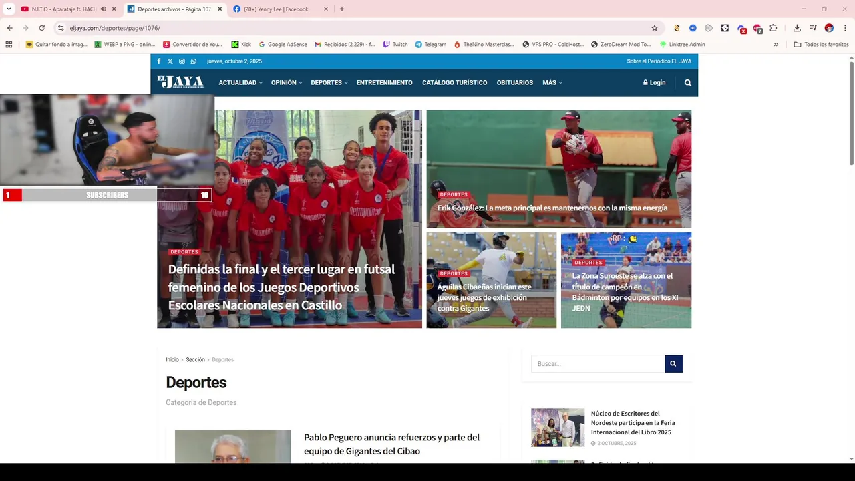Open Sobre el Periódico EL JAYA link

coord(659,61)
